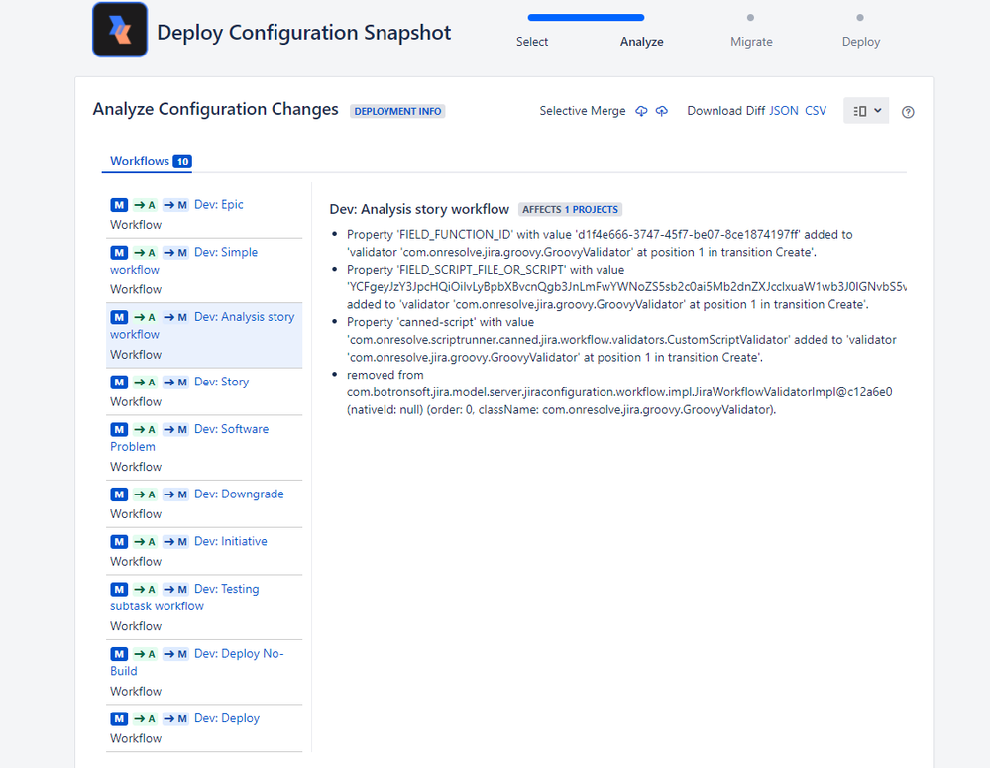Open Dev: Epic workflow changes
This screenshot has width=990, height=768.
[218, 204]
